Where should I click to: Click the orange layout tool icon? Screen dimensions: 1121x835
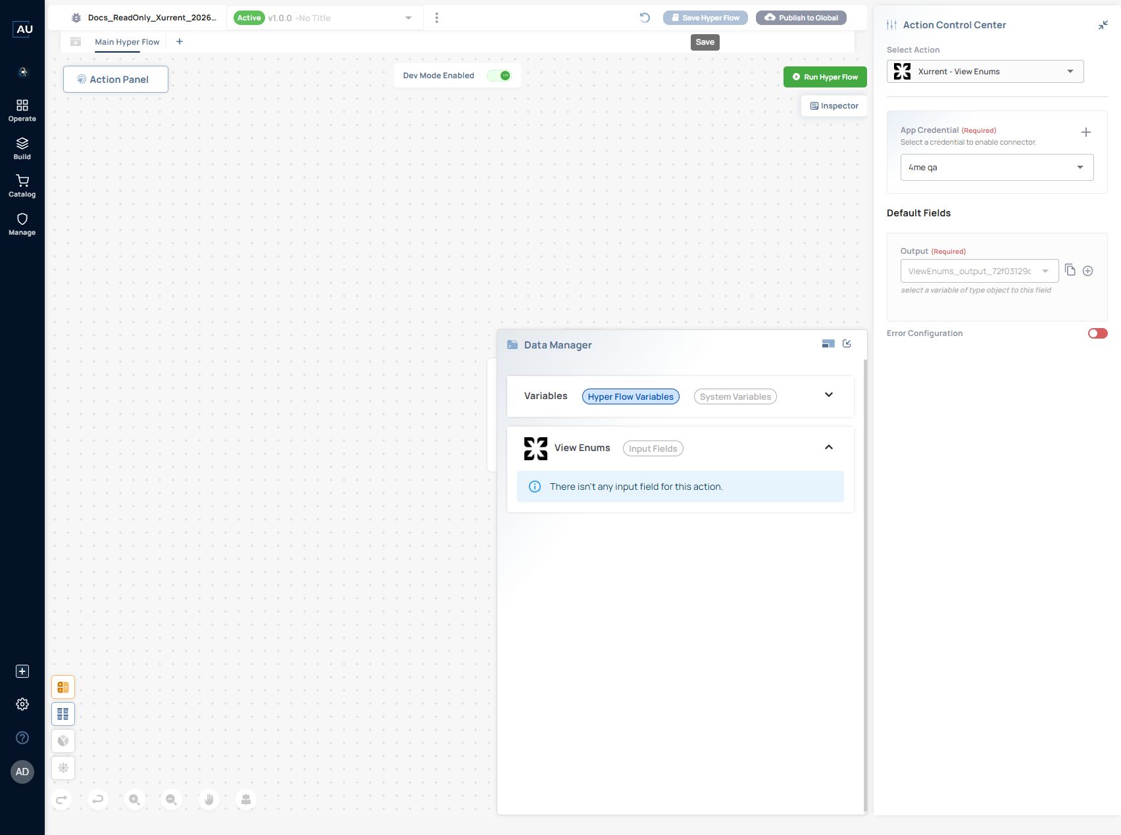tap(63, 687)
